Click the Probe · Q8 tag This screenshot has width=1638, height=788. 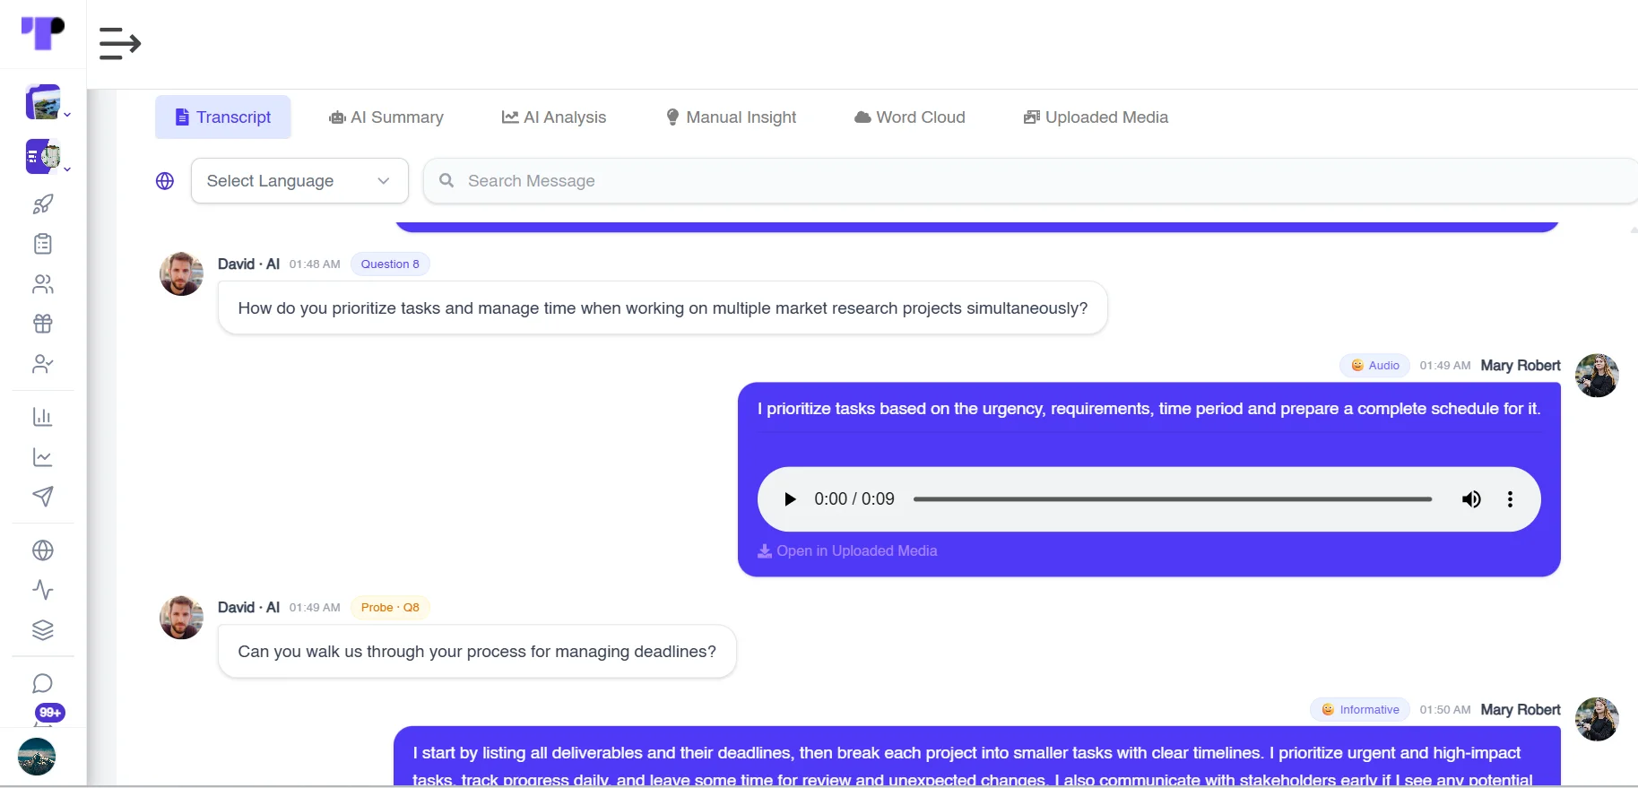click(390, 608)
